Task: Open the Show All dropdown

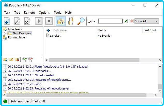Action: [147, 21]
